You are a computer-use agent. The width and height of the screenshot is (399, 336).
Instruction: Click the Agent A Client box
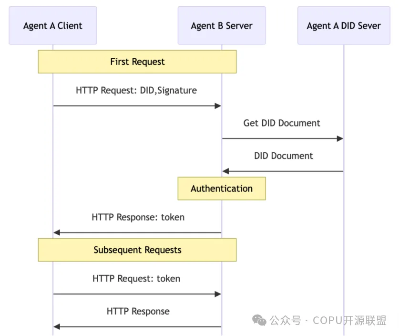[53, 26]
